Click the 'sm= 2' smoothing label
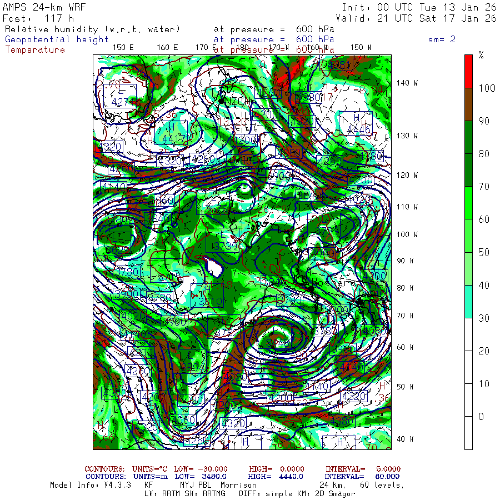This screenshot has width=500, height=500. [442, 39]
